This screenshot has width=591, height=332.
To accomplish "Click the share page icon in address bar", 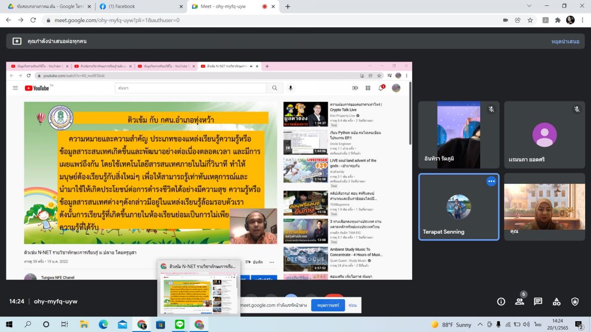I will [x=518, y=20].
